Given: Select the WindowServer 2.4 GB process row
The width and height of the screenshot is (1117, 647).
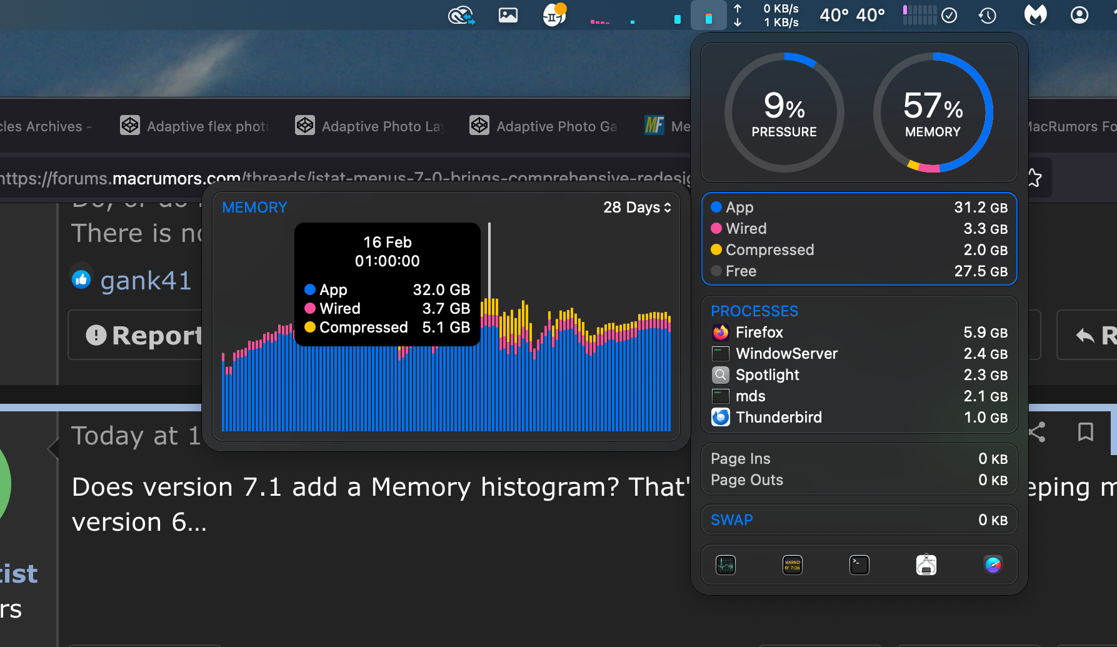Looking at the screenshot, I should tap(859, 354).
